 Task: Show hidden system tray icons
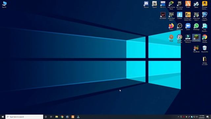178,117
